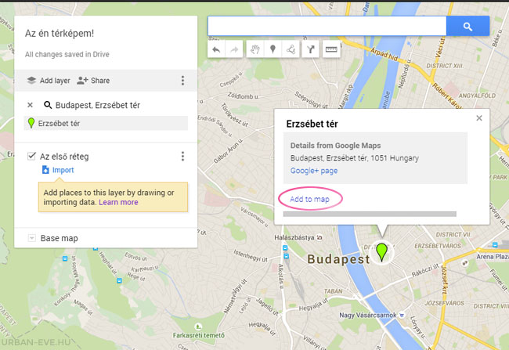Redo the last undone edit
Screen dimensions: 509x350
(234, 49)
